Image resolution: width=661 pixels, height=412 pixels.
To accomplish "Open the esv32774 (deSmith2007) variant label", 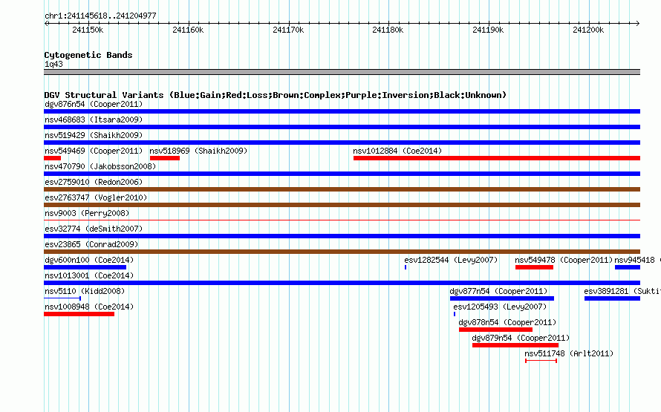I will pyautogui.click(x=94, y=229).
